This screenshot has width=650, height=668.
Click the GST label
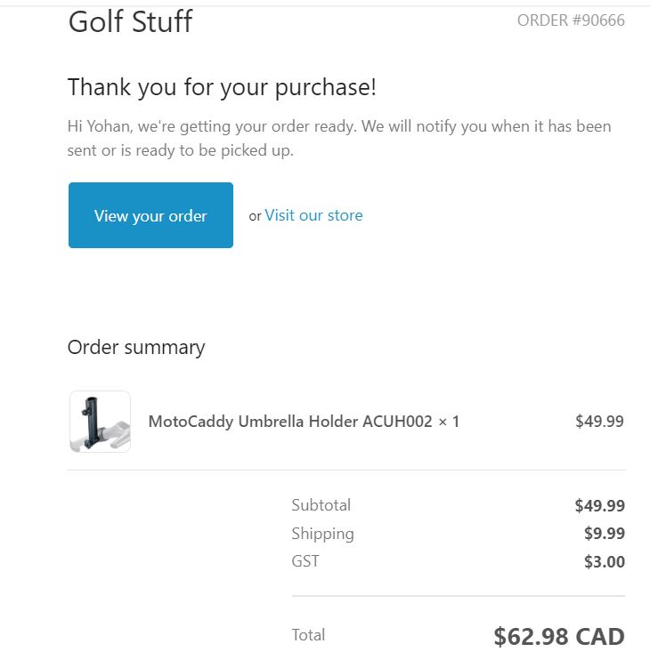(305, 561)
